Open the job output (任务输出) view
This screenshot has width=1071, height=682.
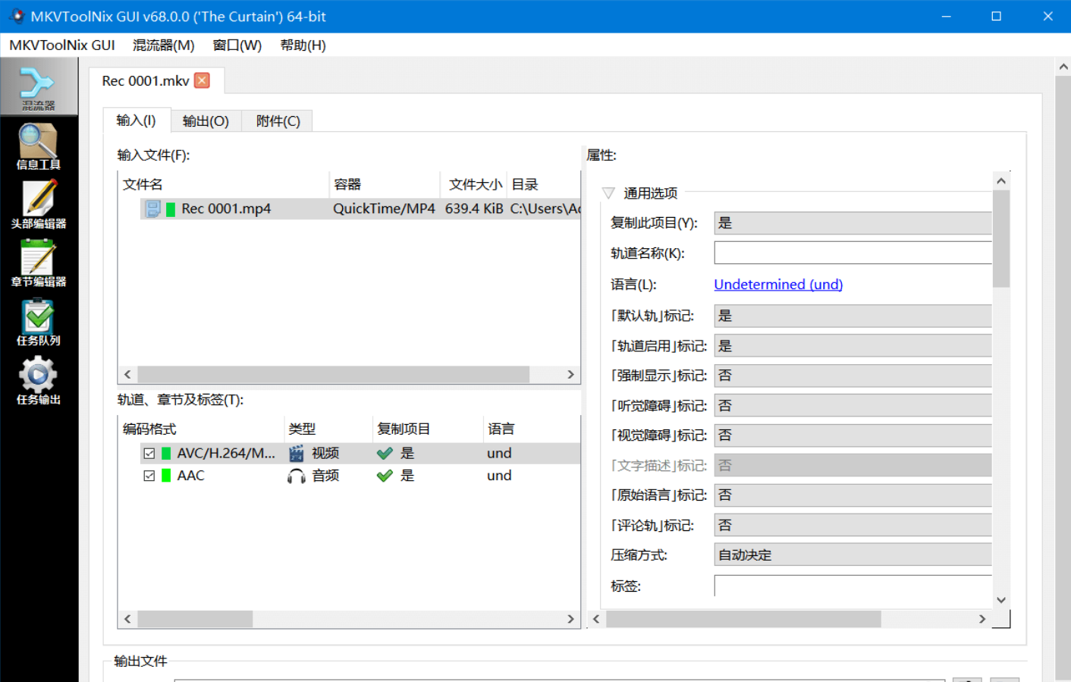click(x=38, y=381)
